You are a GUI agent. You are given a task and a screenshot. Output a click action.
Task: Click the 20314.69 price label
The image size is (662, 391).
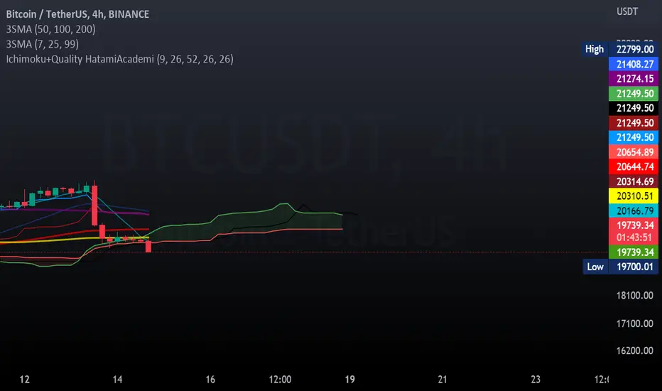(x=634, y=181)
